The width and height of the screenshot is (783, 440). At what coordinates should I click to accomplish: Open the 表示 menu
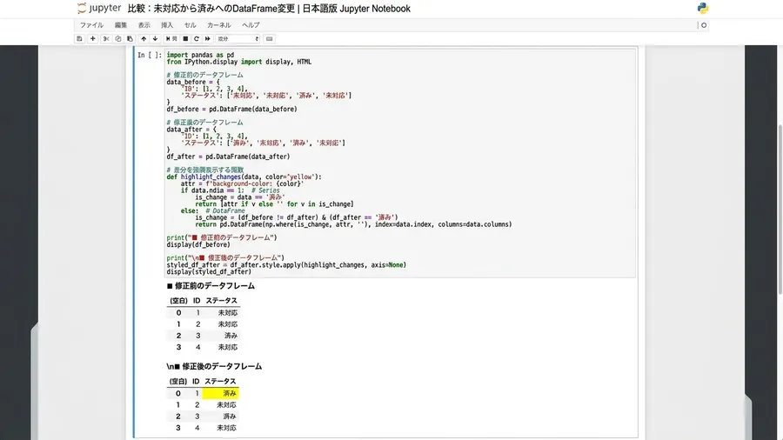coord(144,25)
